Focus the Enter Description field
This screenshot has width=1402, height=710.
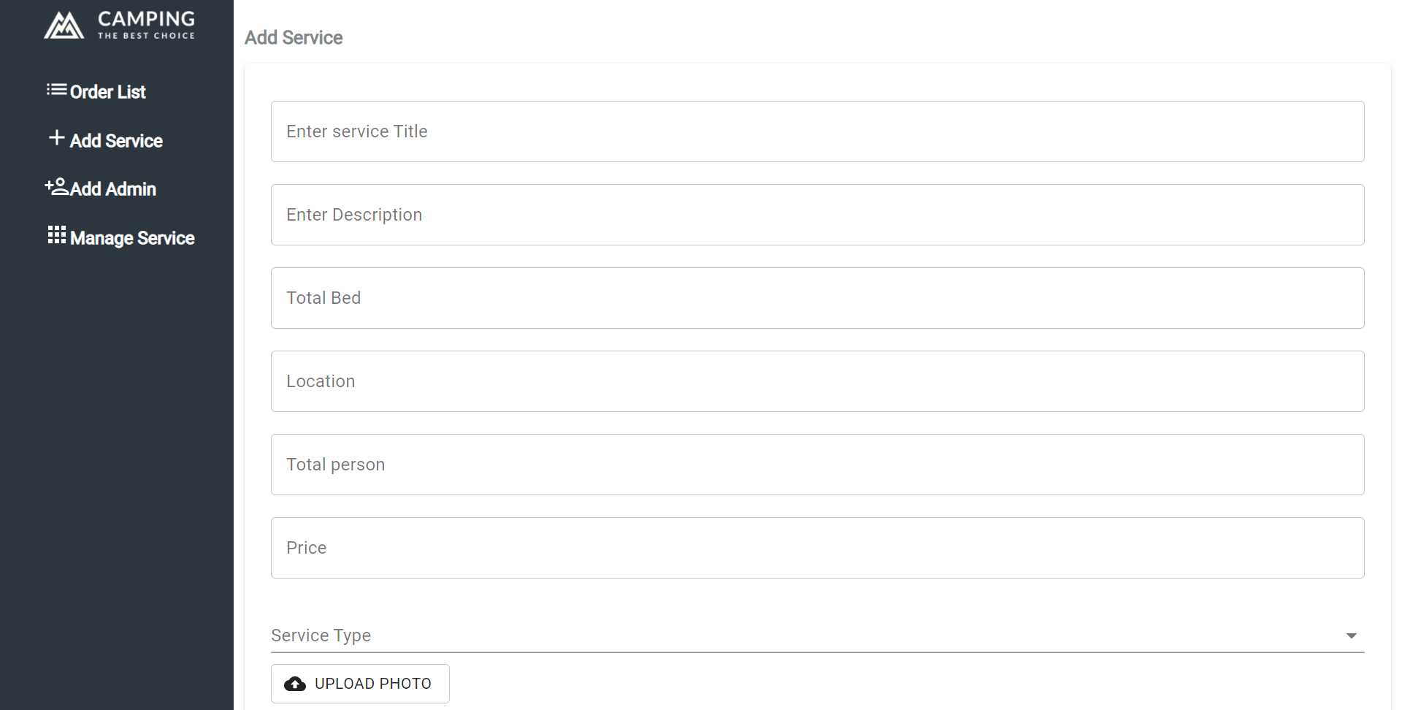coord(817,215)
